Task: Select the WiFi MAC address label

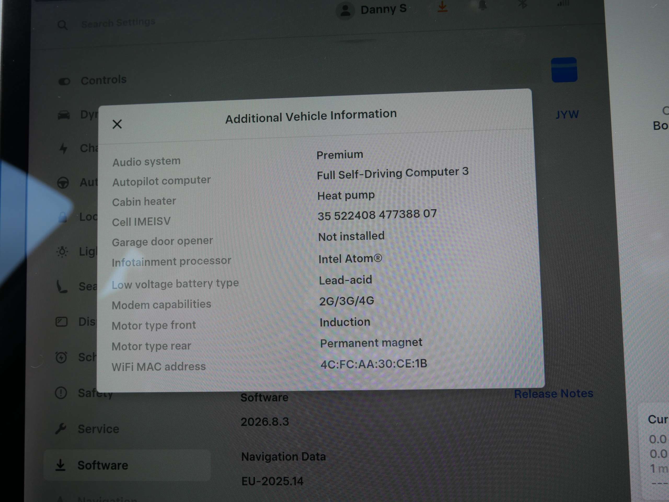Action: coord(158,367)
